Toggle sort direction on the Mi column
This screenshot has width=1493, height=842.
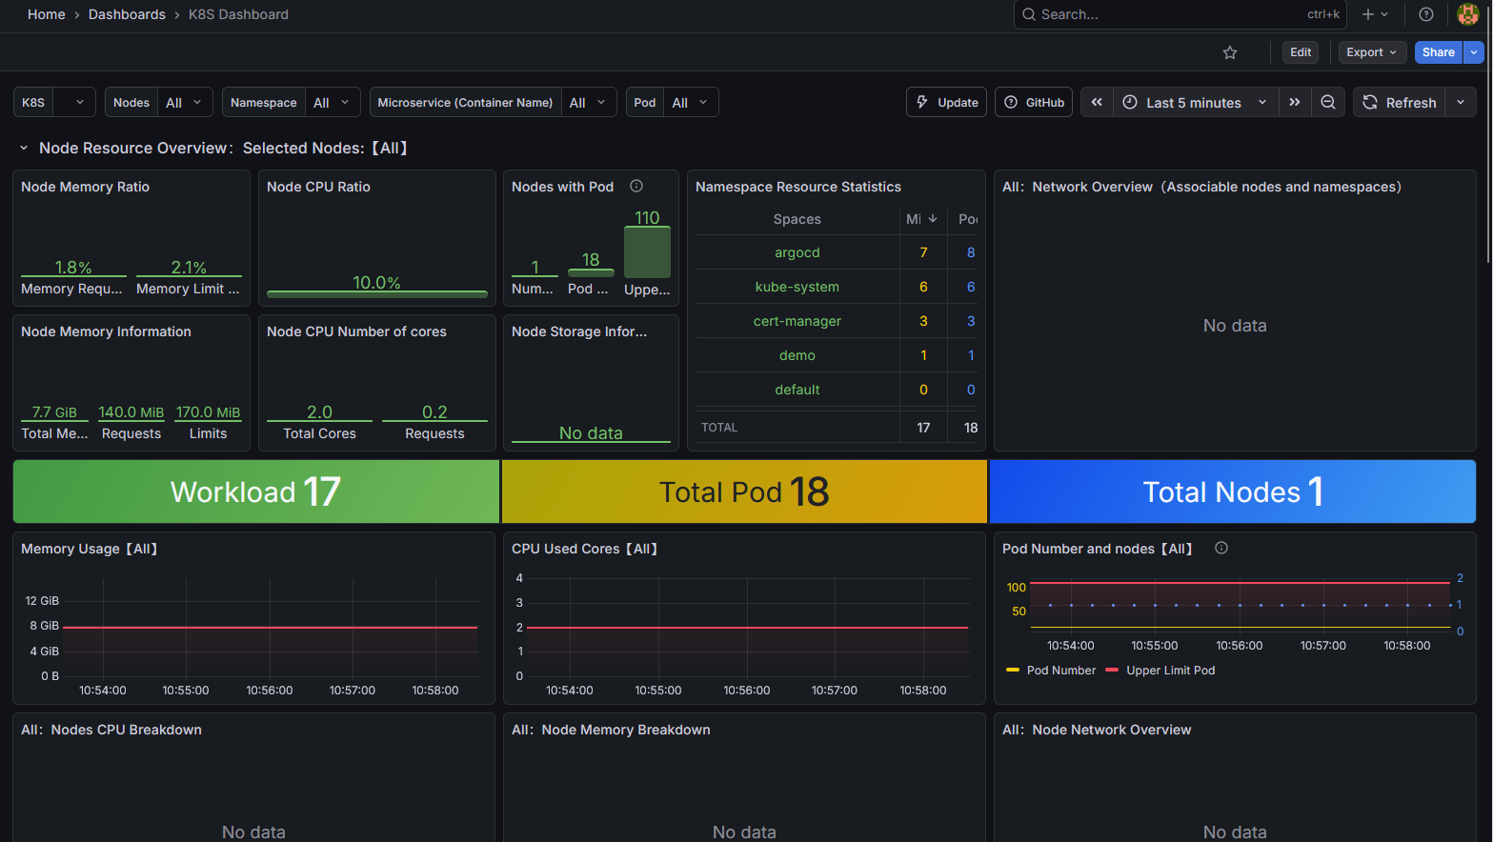pyautogui.click(x=922, y=219)
